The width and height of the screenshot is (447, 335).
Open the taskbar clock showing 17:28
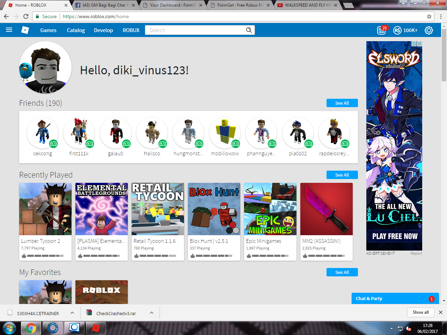pos(427,328)
